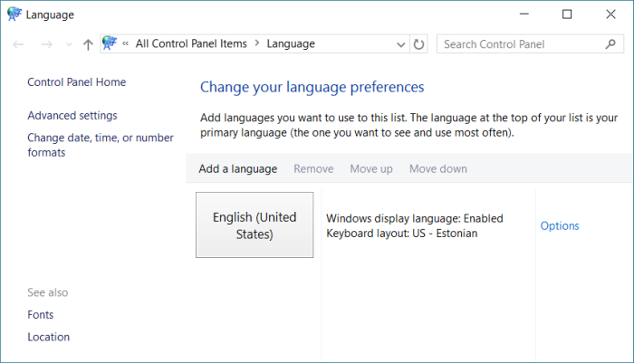Select the English (United States) language tile

tap(255, 224)
